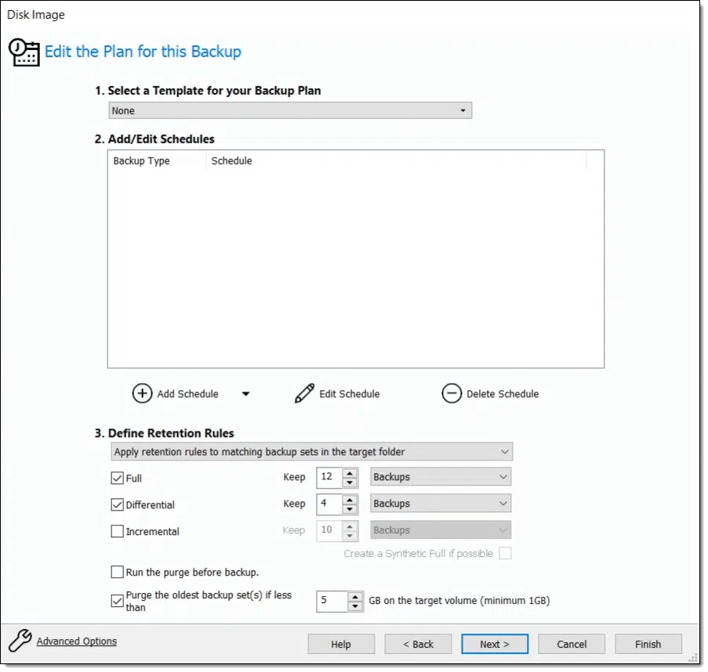Toggle Purge the oldest backup sets checkbox
This screenshot has width=708, height=672.
click(x=117, y=601)
